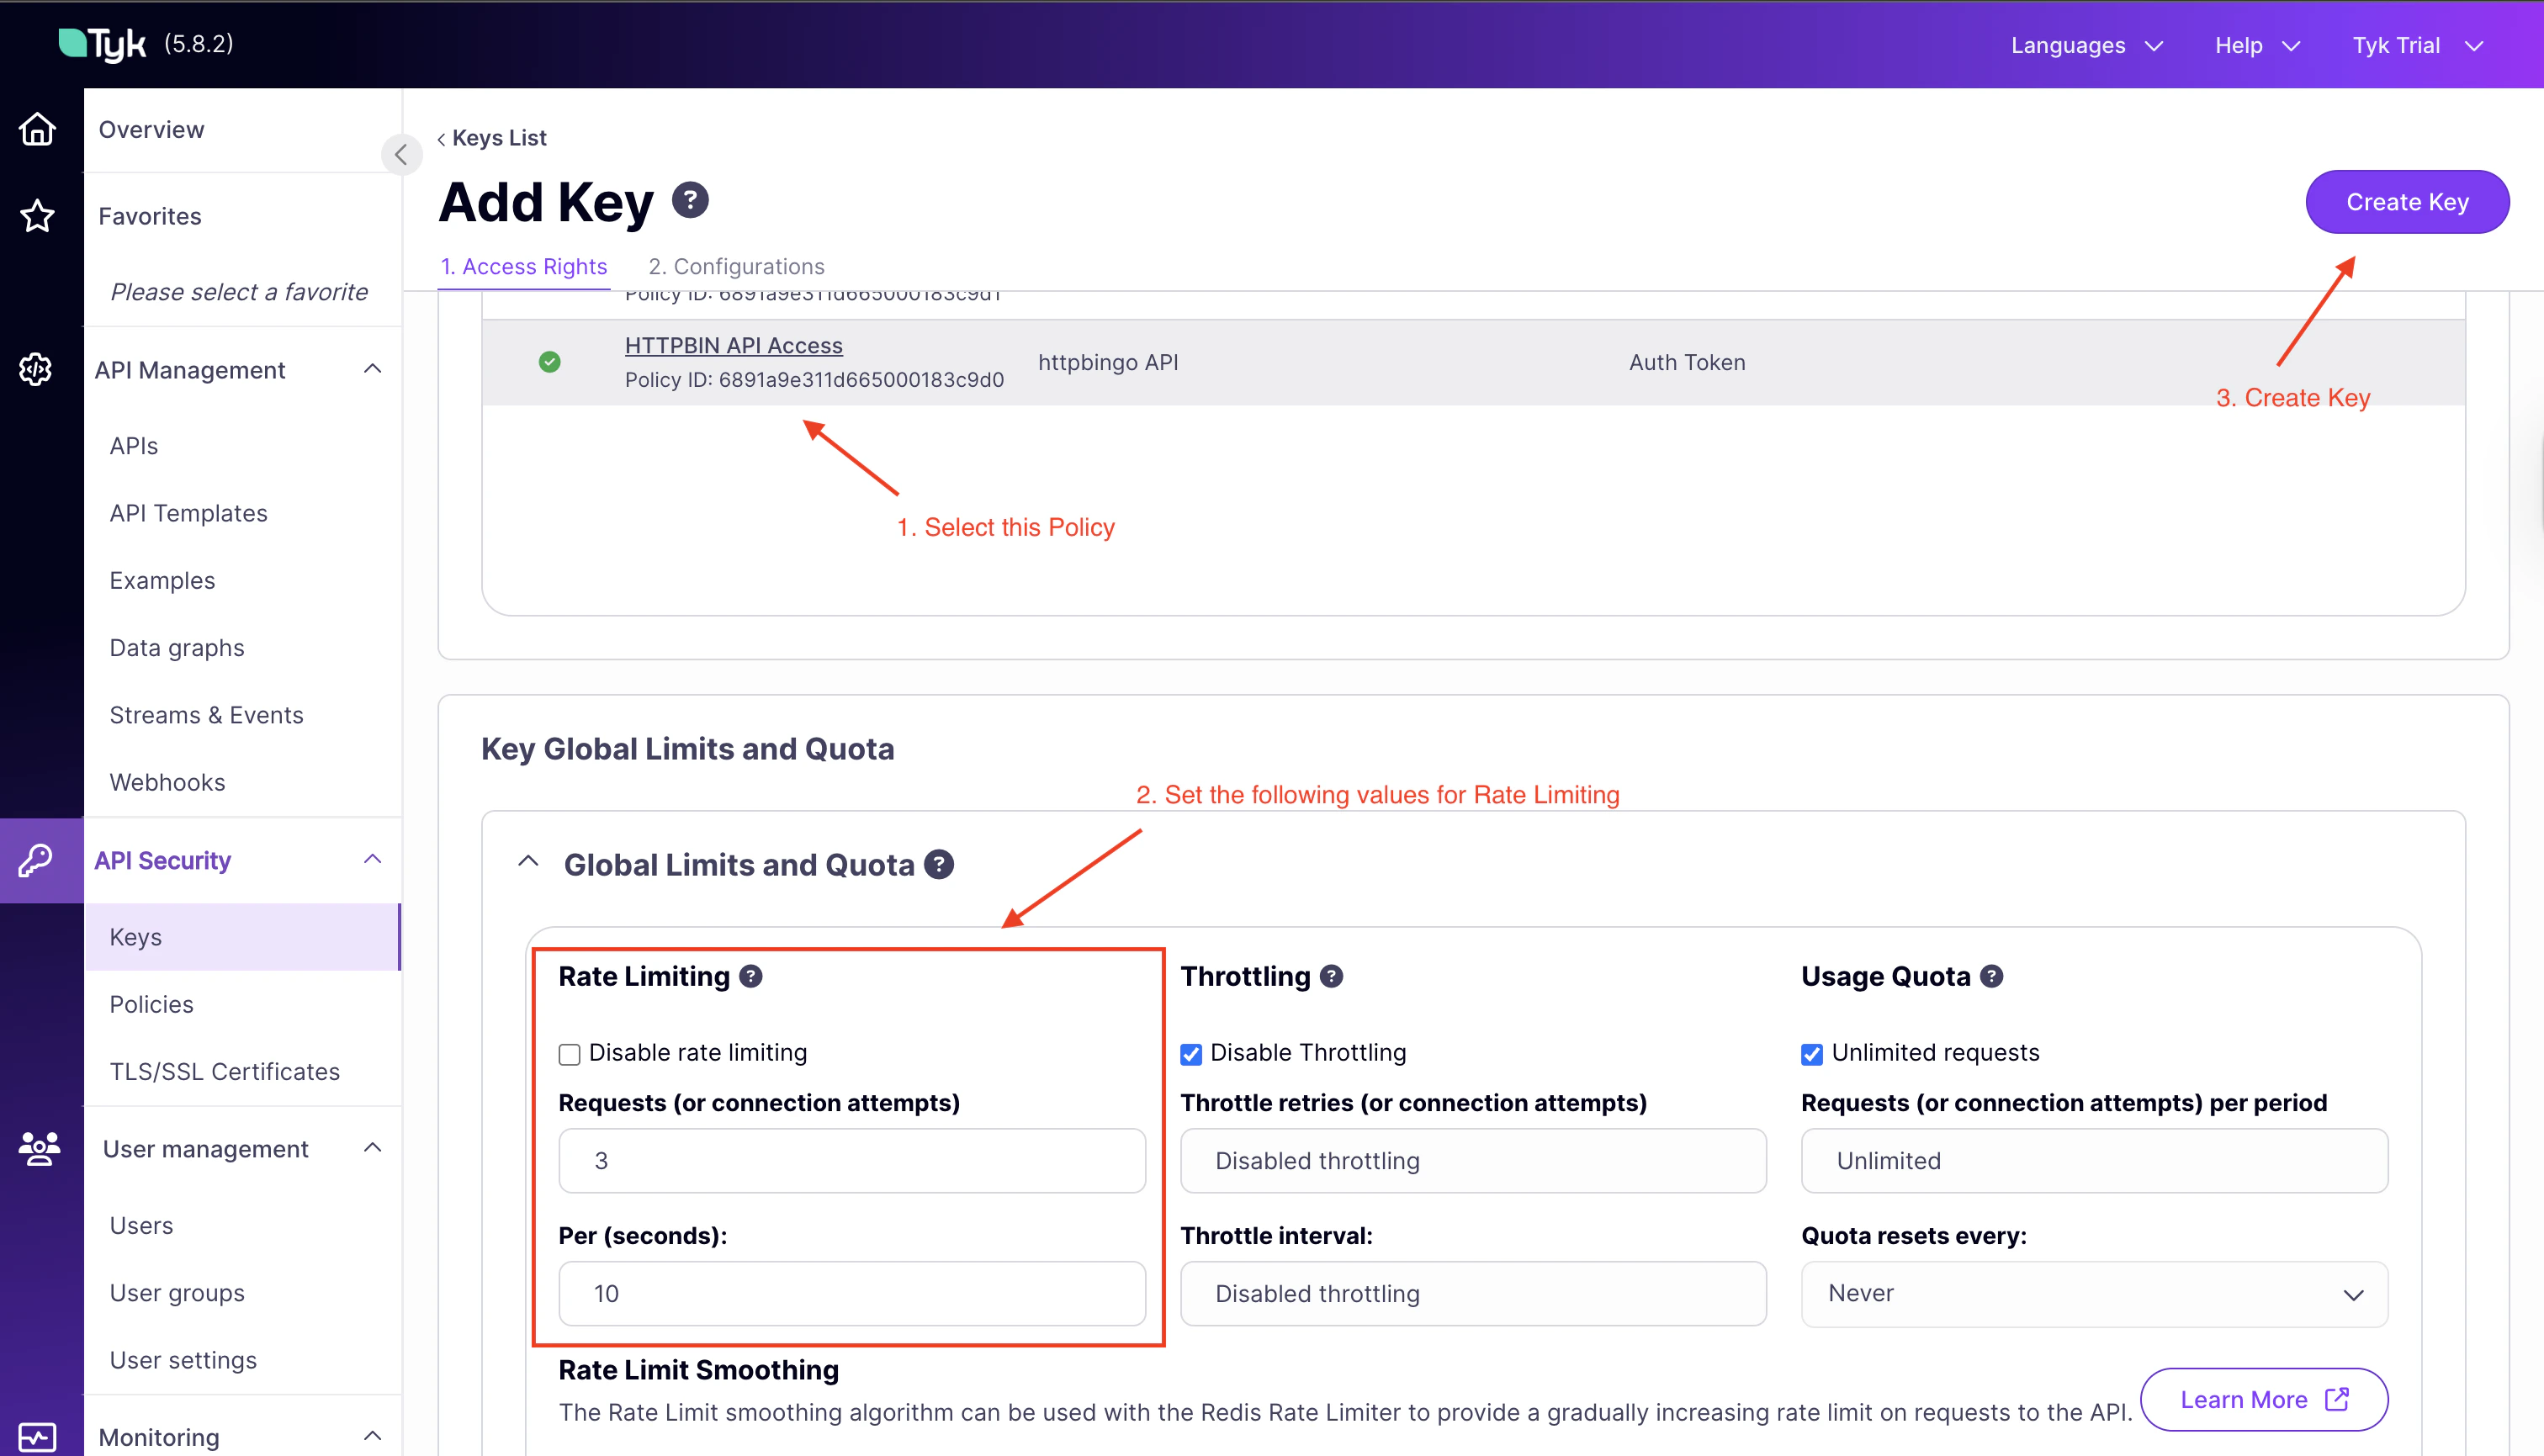Click the Requests connection attempts input field
This screenshot has height=1456, width=2544.
pyautogui.click(x=851, y=1160)
